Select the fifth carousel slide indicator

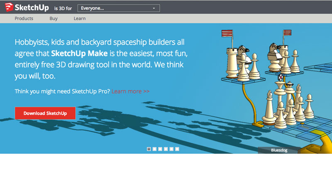[171, 149]
